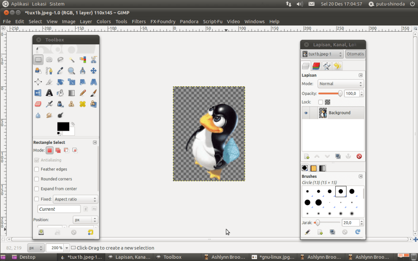418x261 pixels.
Task: Adjust the layer Opacity slider
Action: point(330,94)
